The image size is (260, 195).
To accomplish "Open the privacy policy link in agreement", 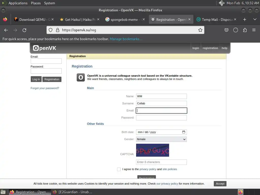I will coord(148,169).
